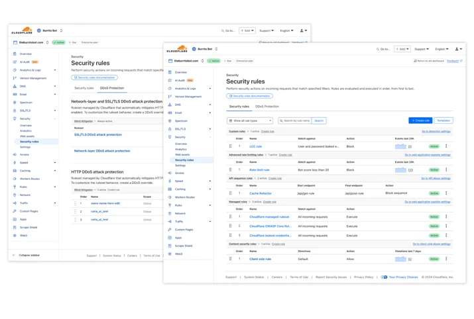474x319 pixels.
Task: Select the Security rules tab in back window
Action: click(x=84, y=88)
